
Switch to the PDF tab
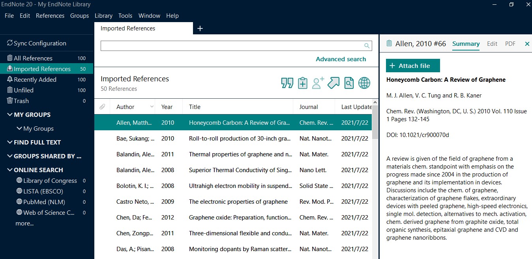510,44
